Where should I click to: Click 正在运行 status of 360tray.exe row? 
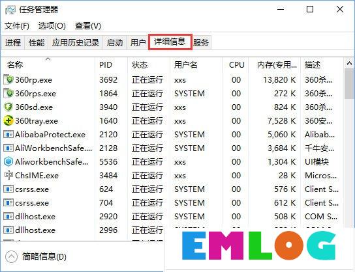147,121
